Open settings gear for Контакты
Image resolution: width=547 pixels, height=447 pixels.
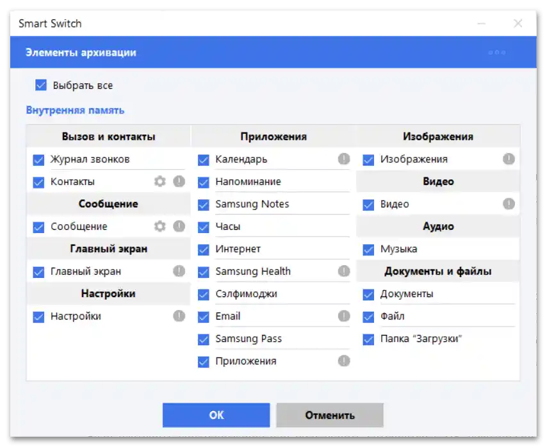[x=159, y=181]
